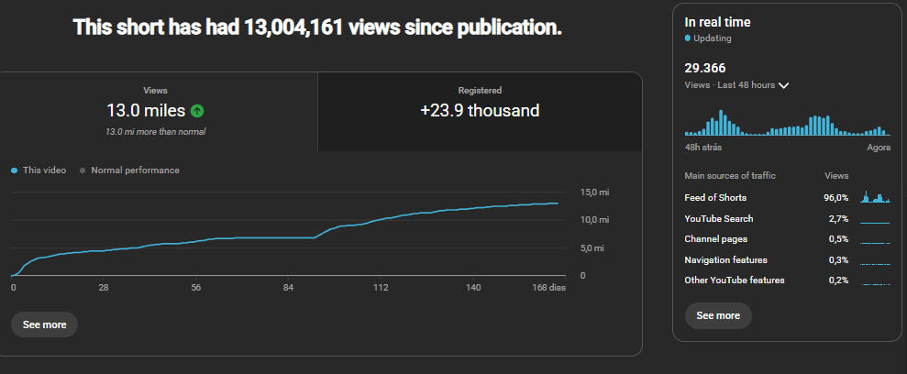Viewport: 907px width, 374px height.
Task: Click the Feed of Shorts traffic source
Action: coord(715,198)
